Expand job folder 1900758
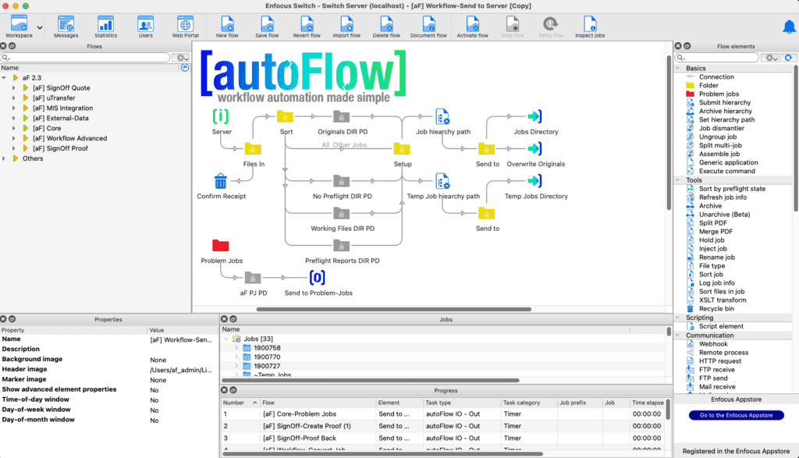The width and height of the screenshot is (799, 458). pos(236,348)
